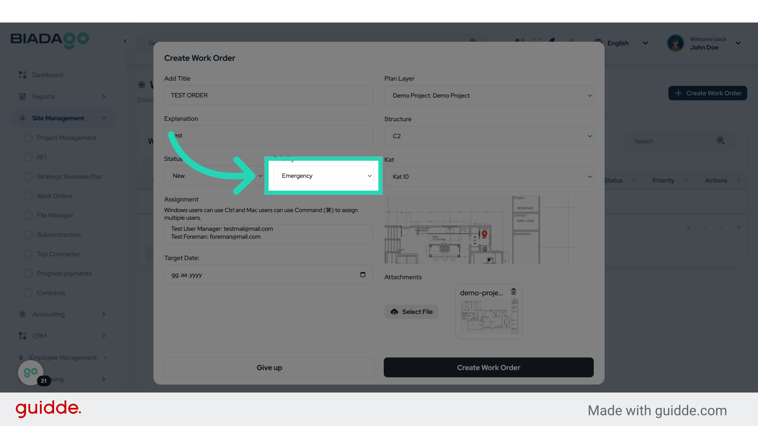Select the Work Orders sidebar radio item

pyautogui.click(x=28, y=196)
